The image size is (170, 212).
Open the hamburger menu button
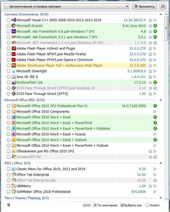163,6
